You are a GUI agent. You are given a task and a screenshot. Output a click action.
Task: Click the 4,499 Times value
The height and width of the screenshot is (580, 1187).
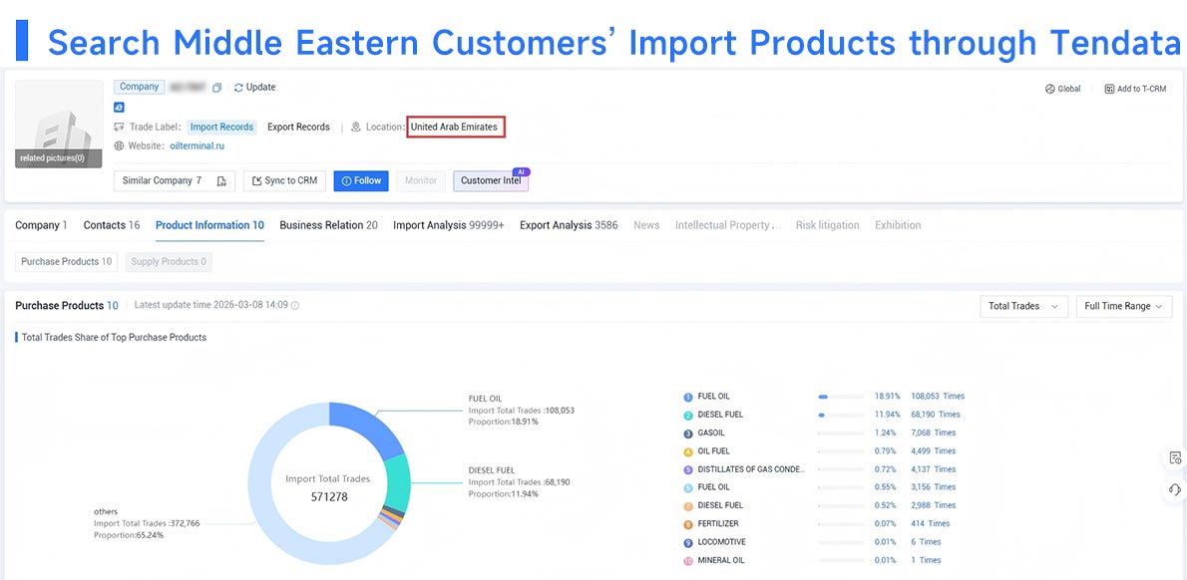tap(934, 451)
